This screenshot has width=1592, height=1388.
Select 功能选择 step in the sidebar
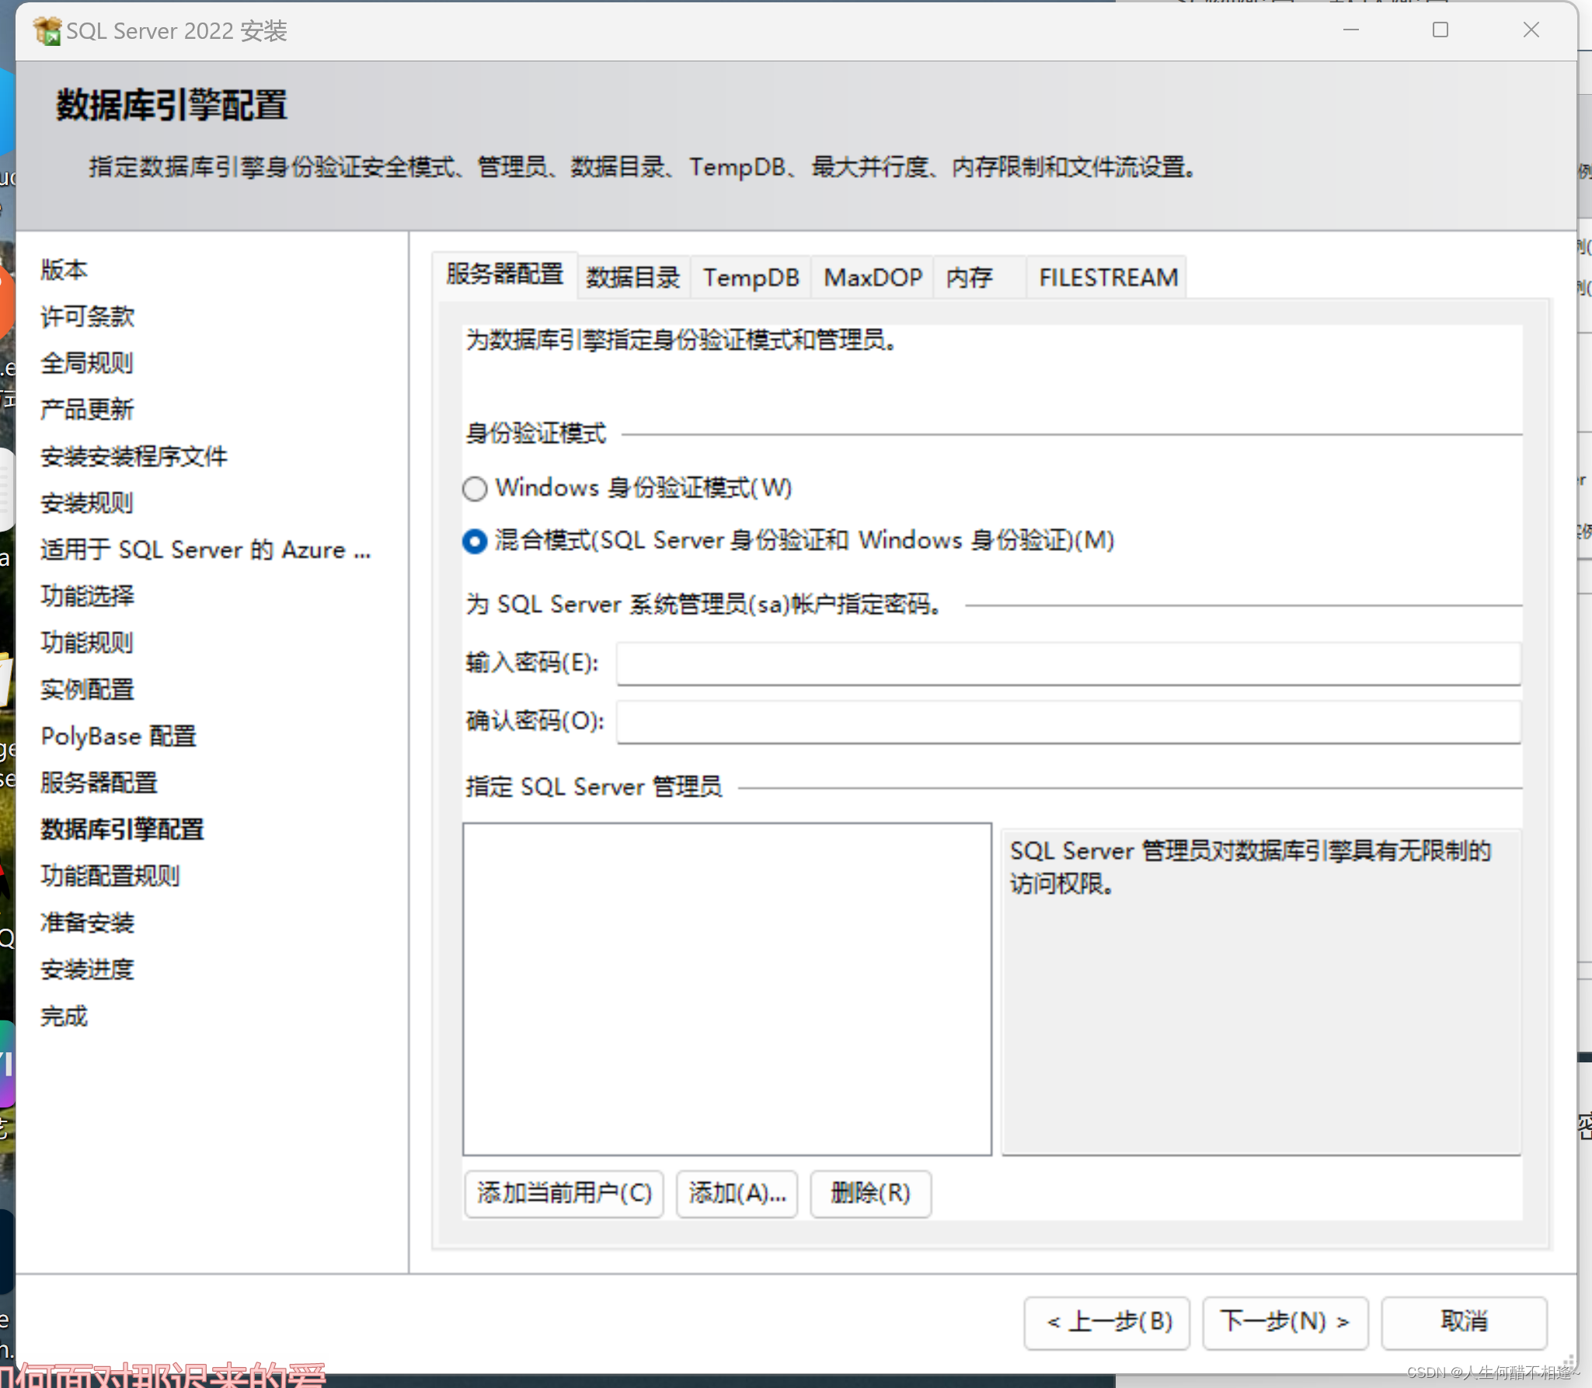coord(88,596)
